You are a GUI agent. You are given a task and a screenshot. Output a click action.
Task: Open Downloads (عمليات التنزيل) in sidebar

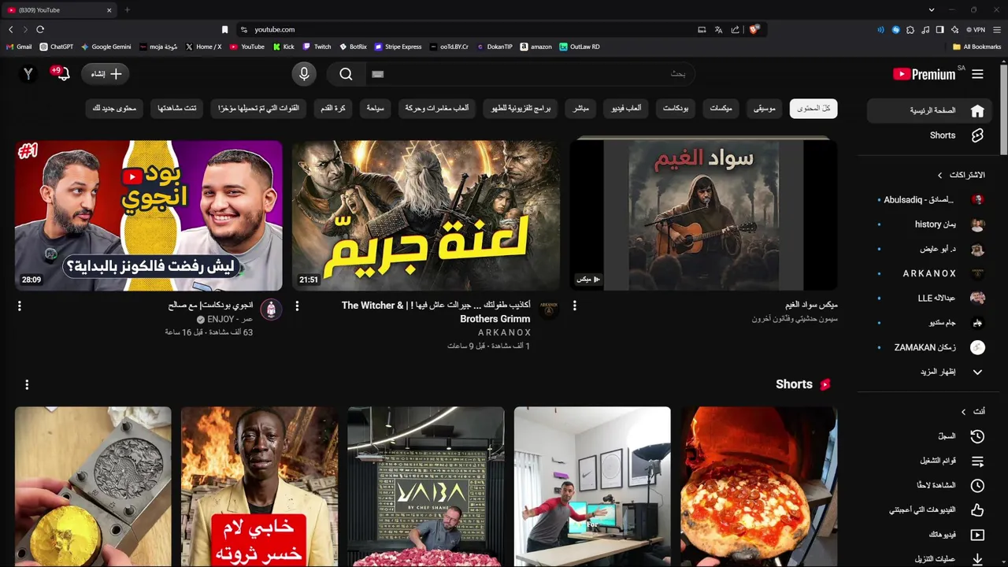point(930,559)
